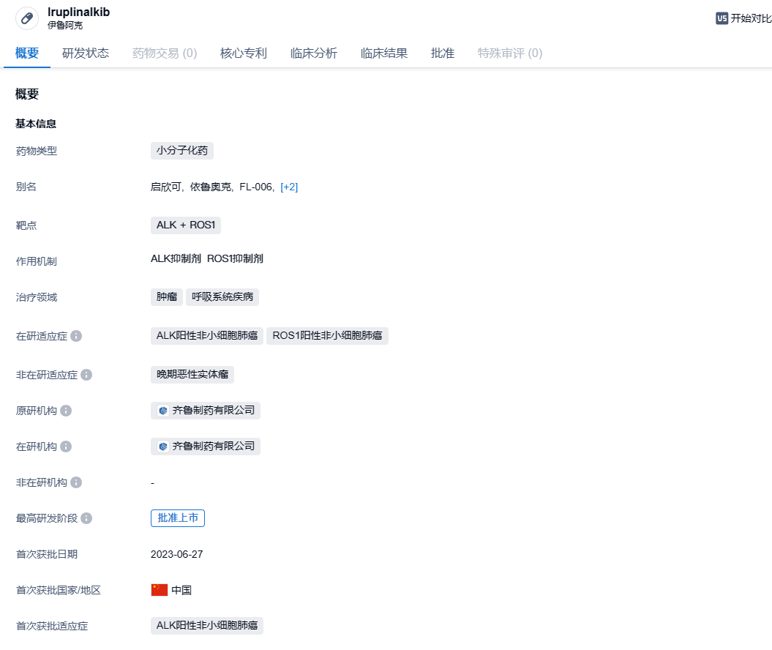772x650 pixels.
Task: Expand the [+2] additional aliases
Action: pos(289,187)
